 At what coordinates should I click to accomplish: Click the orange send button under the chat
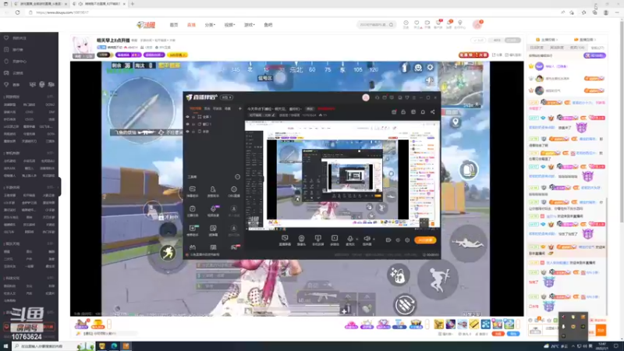[601, 330]
